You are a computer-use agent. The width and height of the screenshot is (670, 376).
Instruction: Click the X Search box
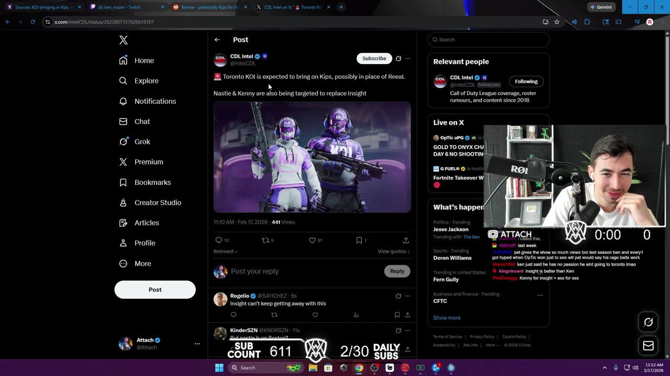pos(488,40)
